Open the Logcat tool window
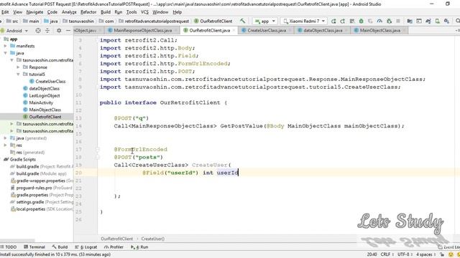The height and width of the screenshot is (258, 460). click(x=86, y=247)
